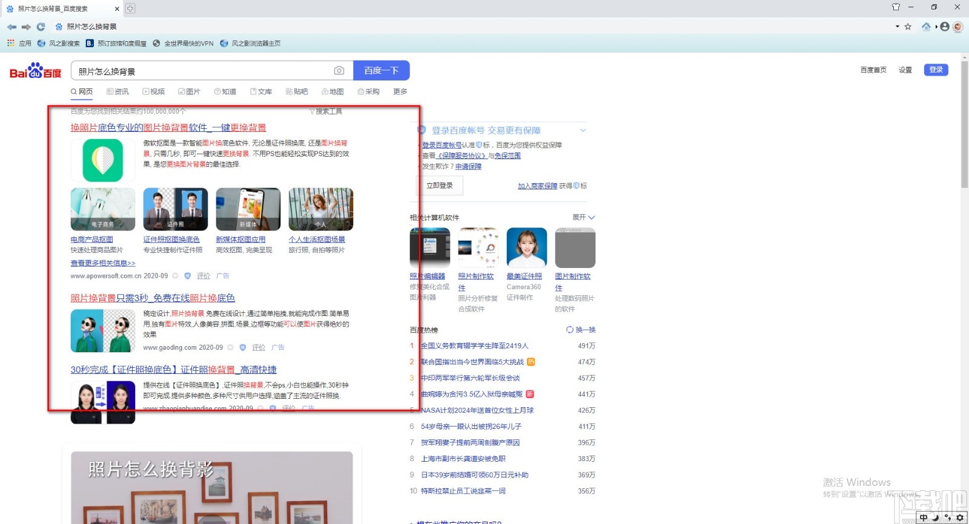
Task: Click the green Apowersoft app logo thumbnail
Action: click(103, 160)
